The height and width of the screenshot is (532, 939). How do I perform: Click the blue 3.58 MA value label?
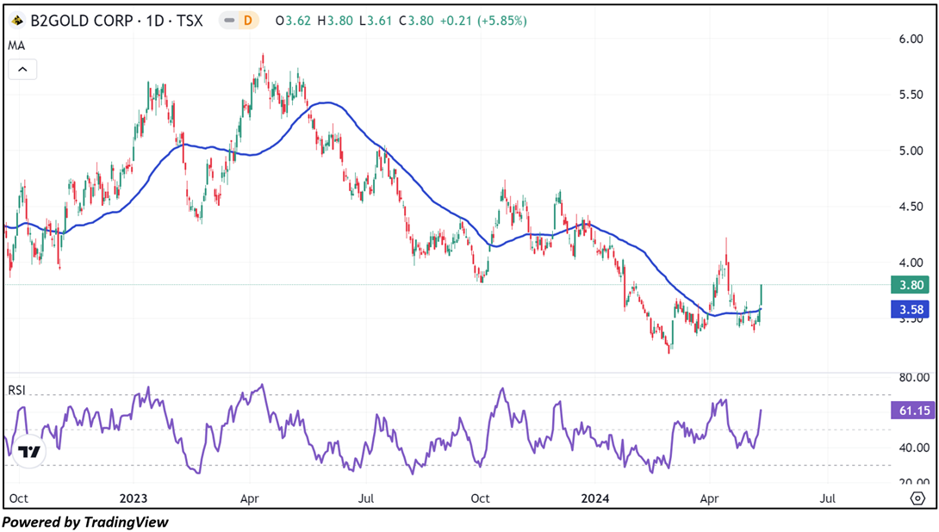[x=911, y=309]
